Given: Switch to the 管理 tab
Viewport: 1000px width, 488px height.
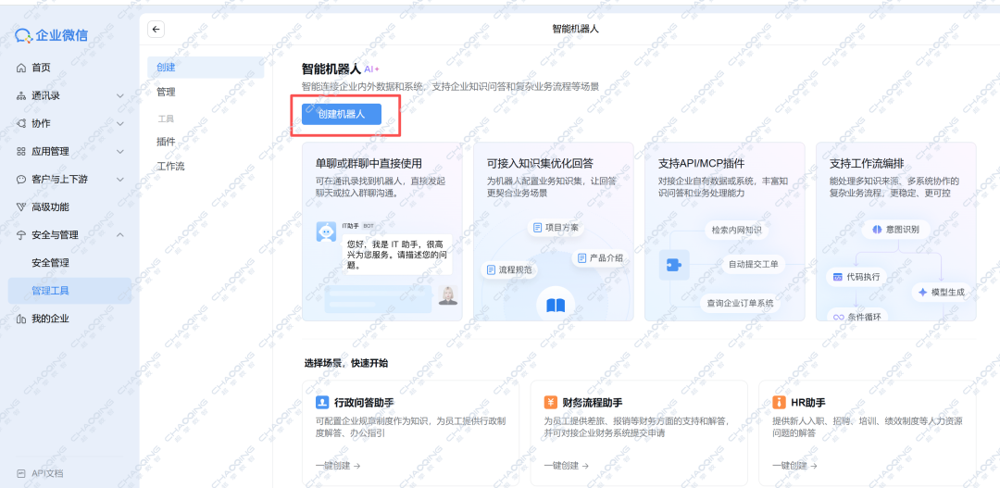Looking at the screenshot, I should click(166, 93).
